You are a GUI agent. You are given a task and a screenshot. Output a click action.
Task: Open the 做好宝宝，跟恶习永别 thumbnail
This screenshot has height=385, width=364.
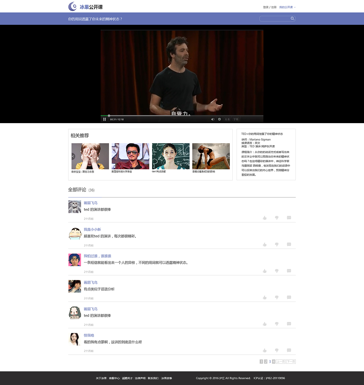pyautogui.click(x=90, y=156)
